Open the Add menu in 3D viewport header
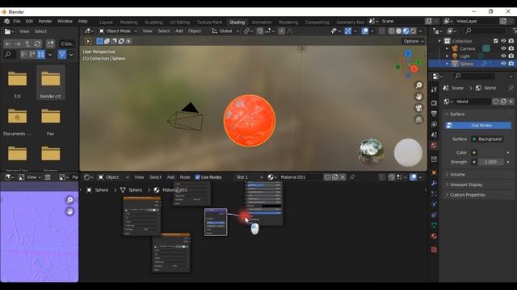Viewport: 517px width, 290px height. pos(179,31)
